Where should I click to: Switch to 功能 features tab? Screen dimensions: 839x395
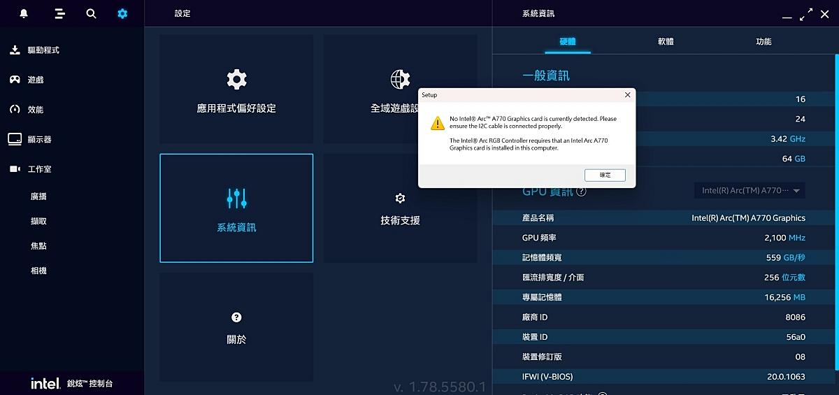[x=763, y=41]
